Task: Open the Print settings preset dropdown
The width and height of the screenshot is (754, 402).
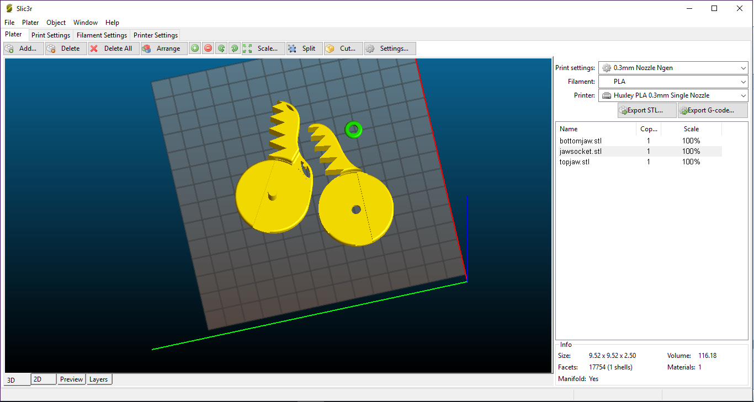Action: point(673,68)
